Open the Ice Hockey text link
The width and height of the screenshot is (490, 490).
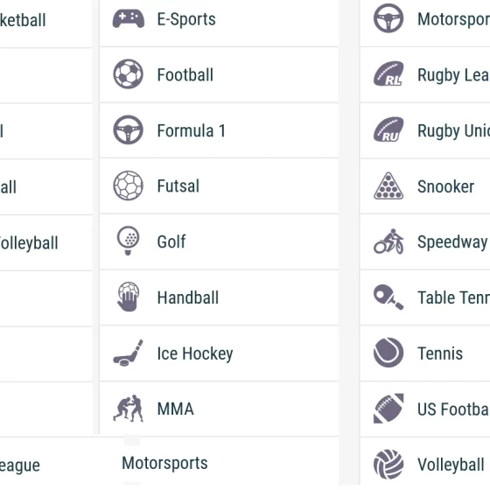point(195,353)
